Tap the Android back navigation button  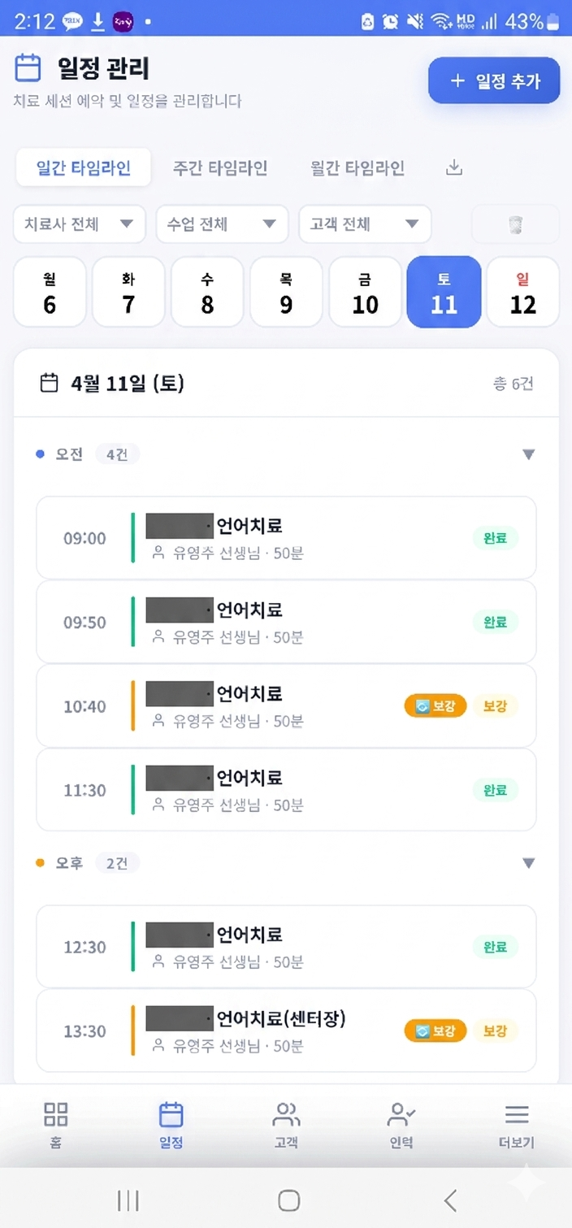click(x=450, y=1200)
